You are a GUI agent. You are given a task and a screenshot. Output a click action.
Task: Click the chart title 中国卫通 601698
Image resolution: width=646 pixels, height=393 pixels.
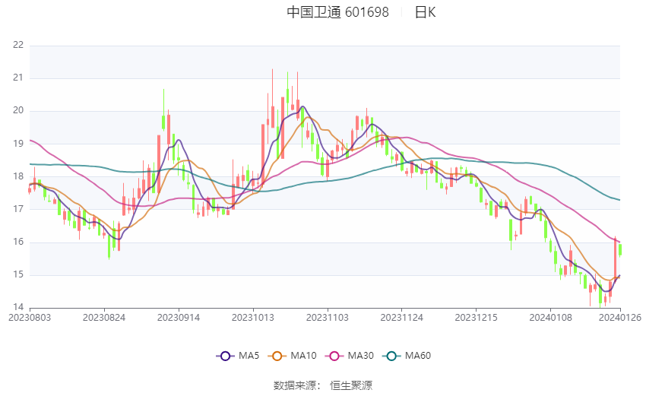[337, 12]
